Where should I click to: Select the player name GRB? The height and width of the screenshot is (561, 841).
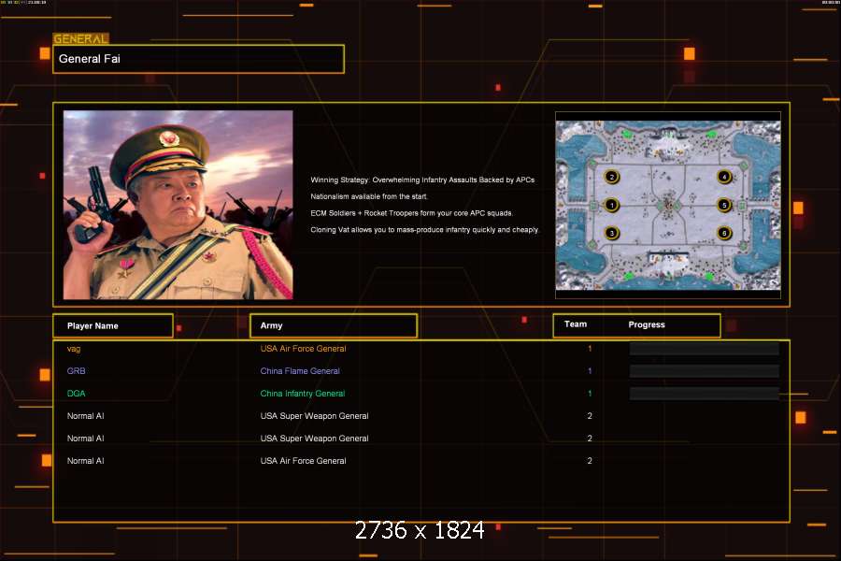77,371
